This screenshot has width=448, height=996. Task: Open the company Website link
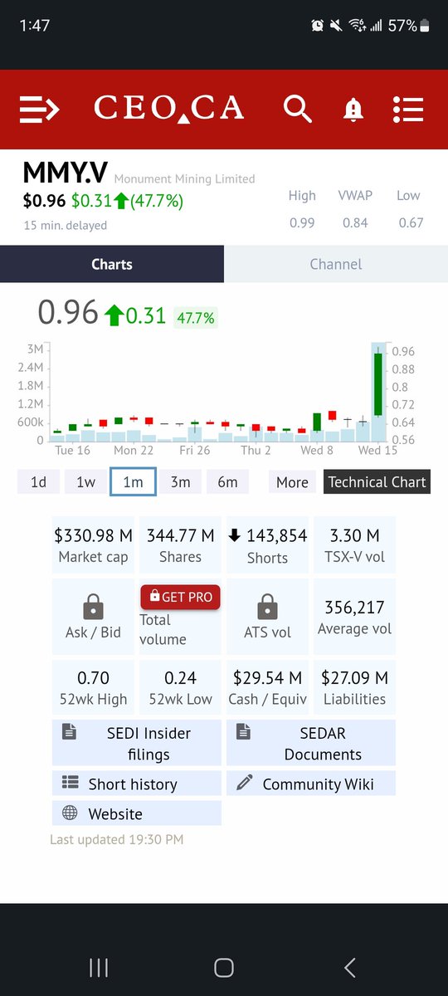137,813
